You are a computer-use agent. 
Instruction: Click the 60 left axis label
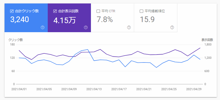13,71
